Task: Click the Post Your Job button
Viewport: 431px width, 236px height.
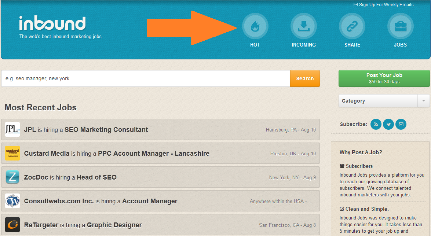Action: (384, 78)
